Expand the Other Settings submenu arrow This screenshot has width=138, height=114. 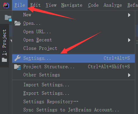[x=129, y=75]
